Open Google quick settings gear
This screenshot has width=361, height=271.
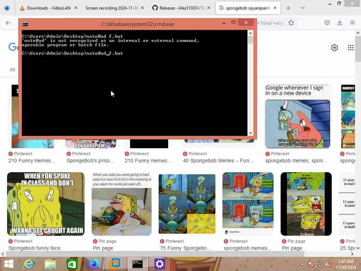click(x=334, y=48)
